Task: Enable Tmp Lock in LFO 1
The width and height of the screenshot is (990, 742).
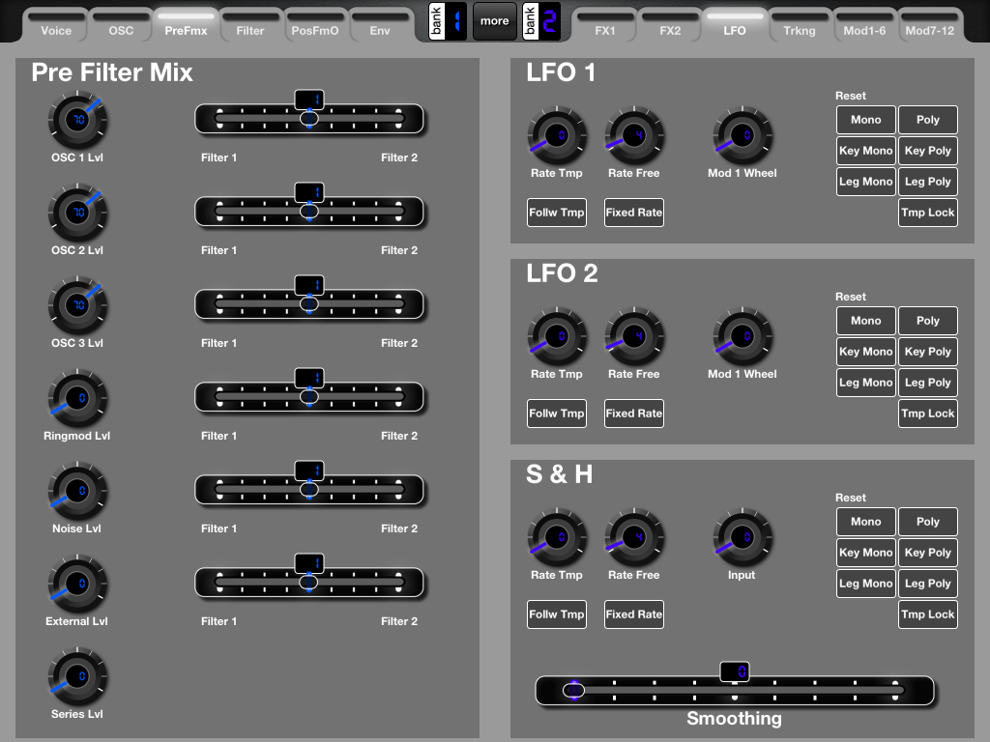Action: (x=928, y=213)
